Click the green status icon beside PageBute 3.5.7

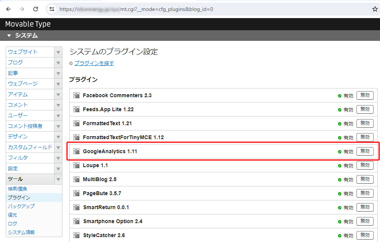340,193
